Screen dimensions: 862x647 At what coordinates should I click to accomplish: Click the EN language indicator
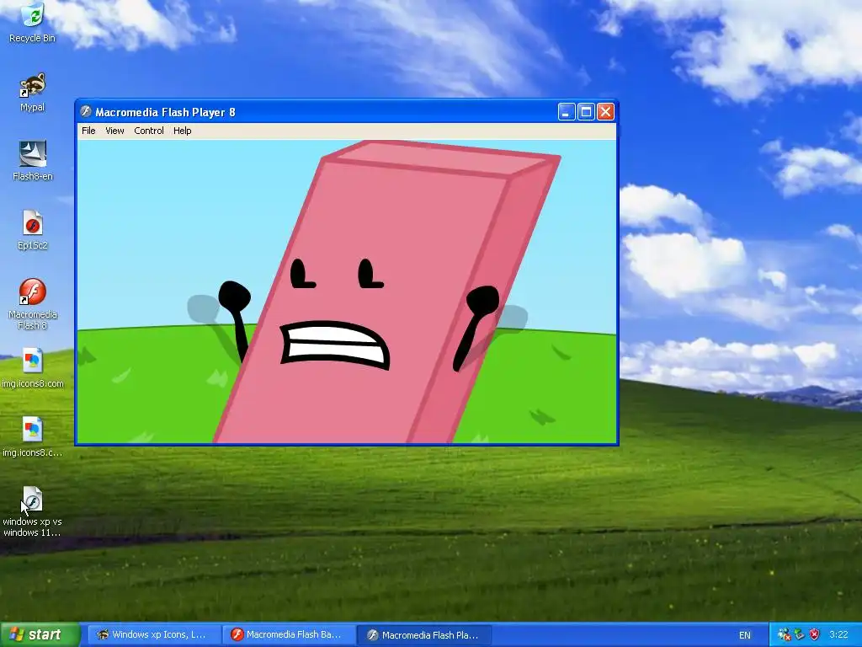pyautogui.click(x=744, y=635)
